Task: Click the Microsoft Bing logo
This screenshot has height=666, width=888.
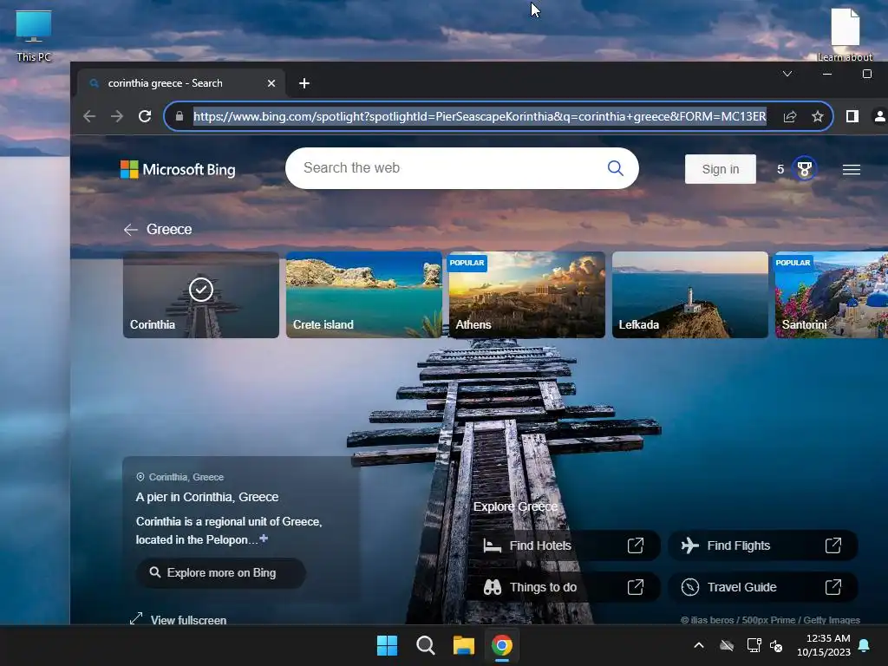Action: [178, 169]
